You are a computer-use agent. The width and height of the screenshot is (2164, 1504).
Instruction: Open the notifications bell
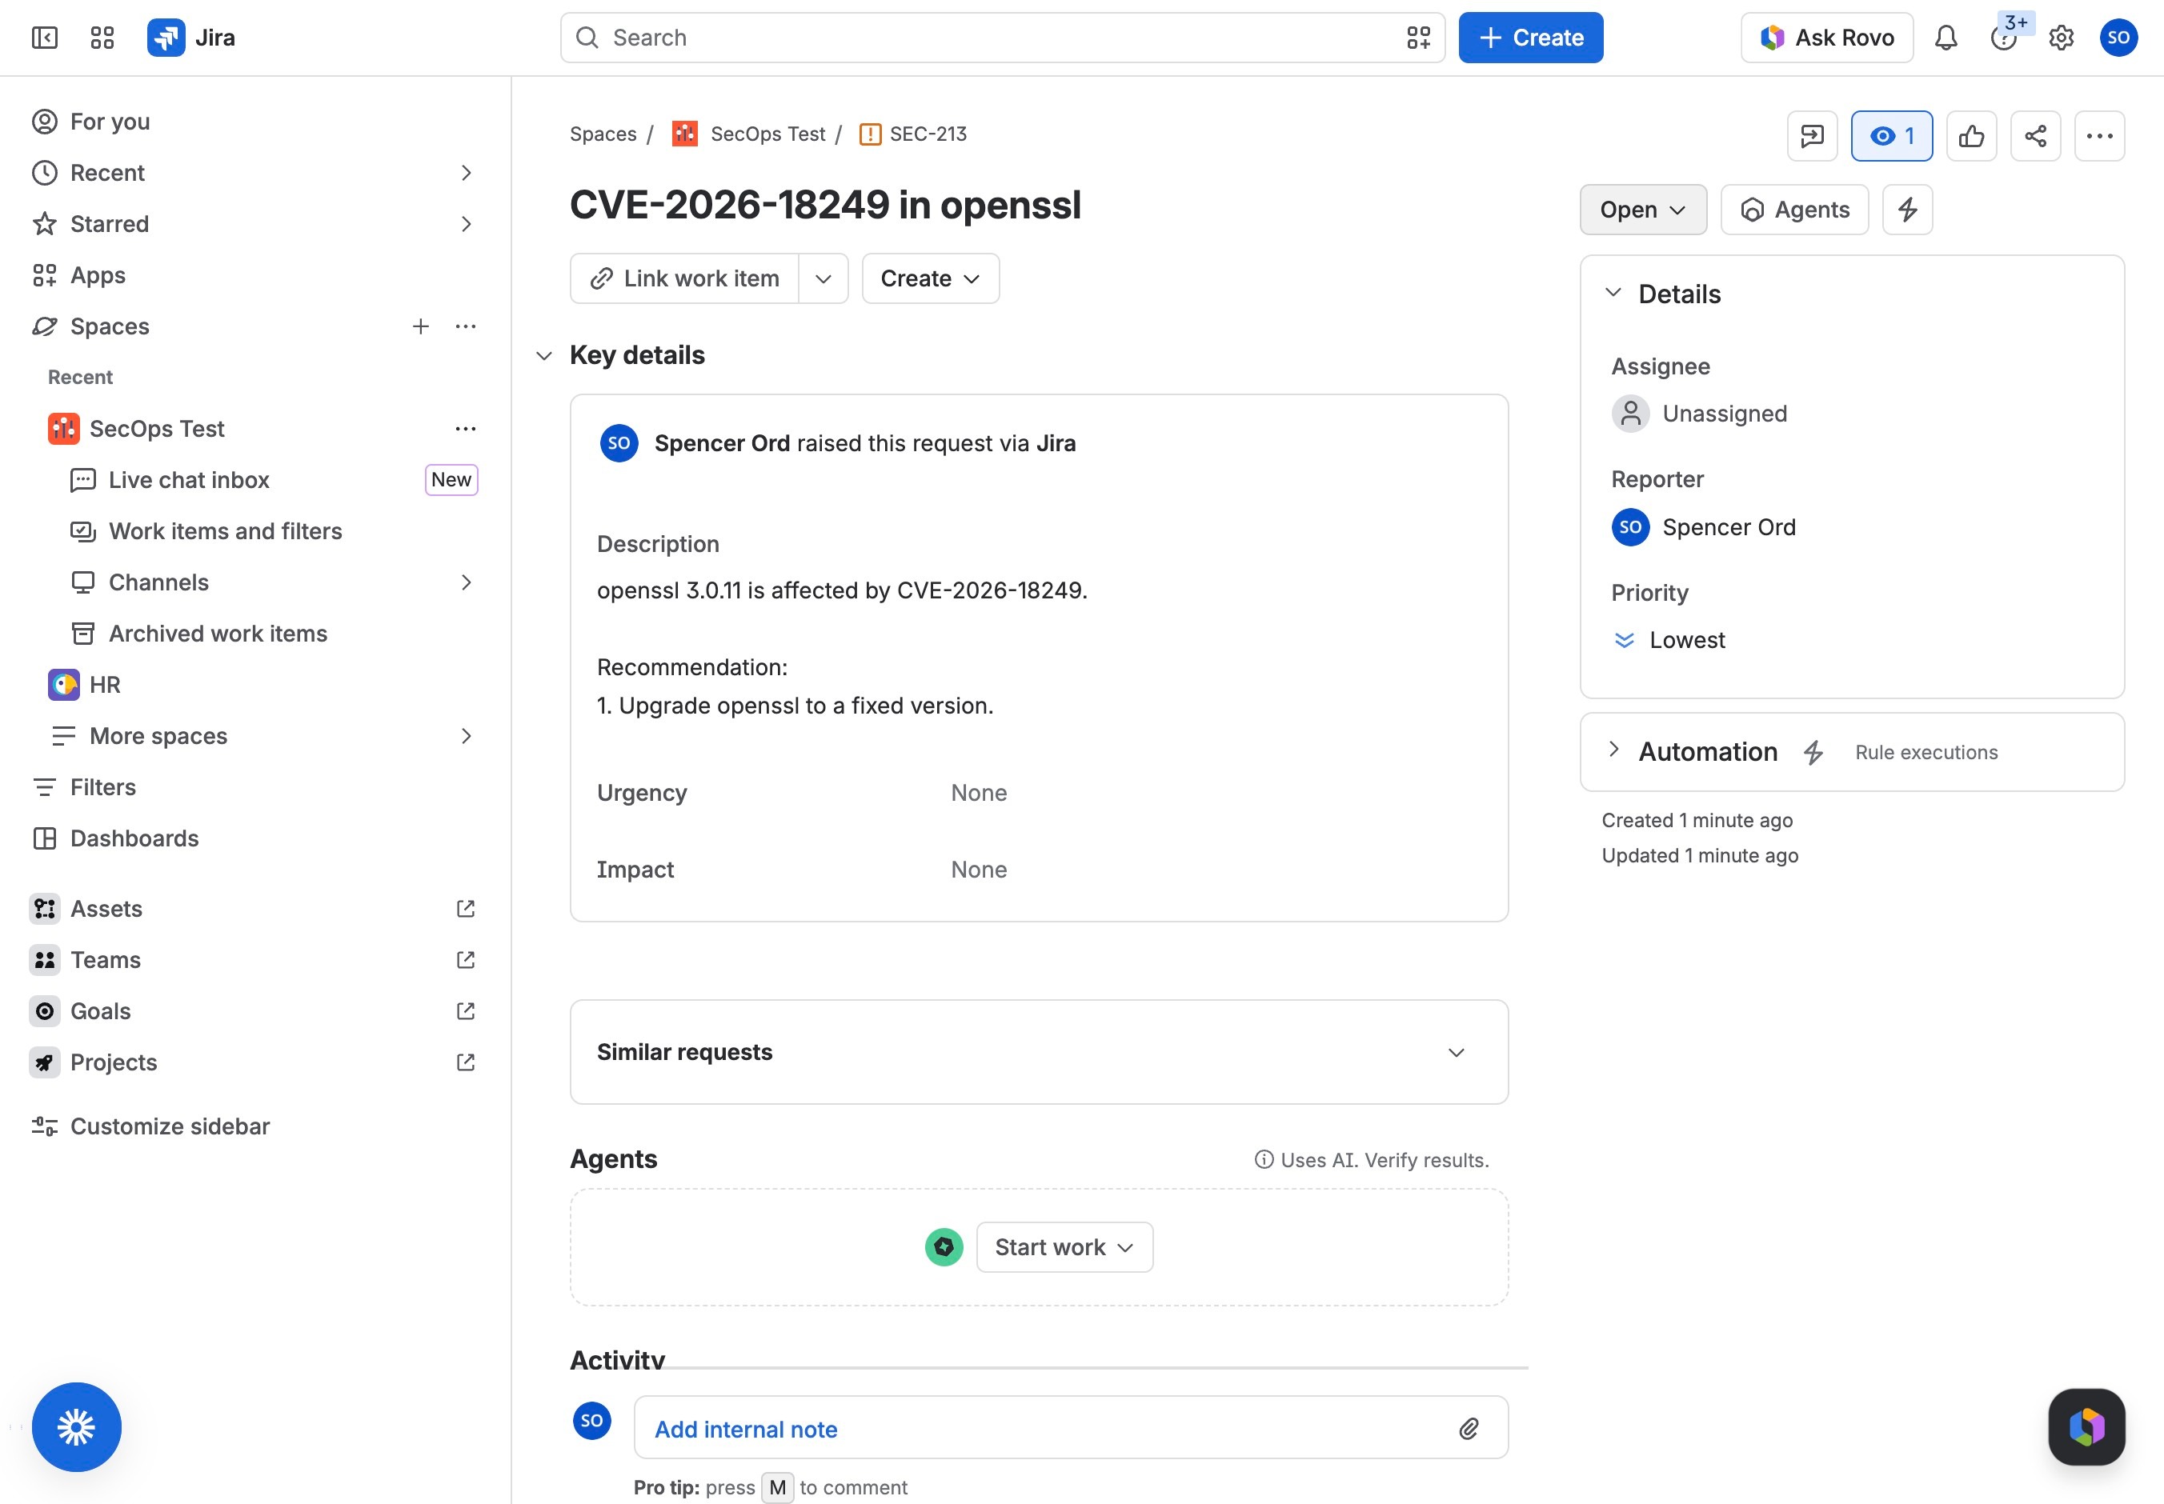point(1946,38)
